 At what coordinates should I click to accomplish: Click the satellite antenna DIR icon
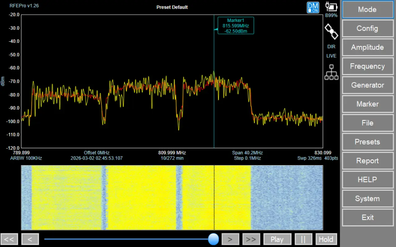coord(331,32)
